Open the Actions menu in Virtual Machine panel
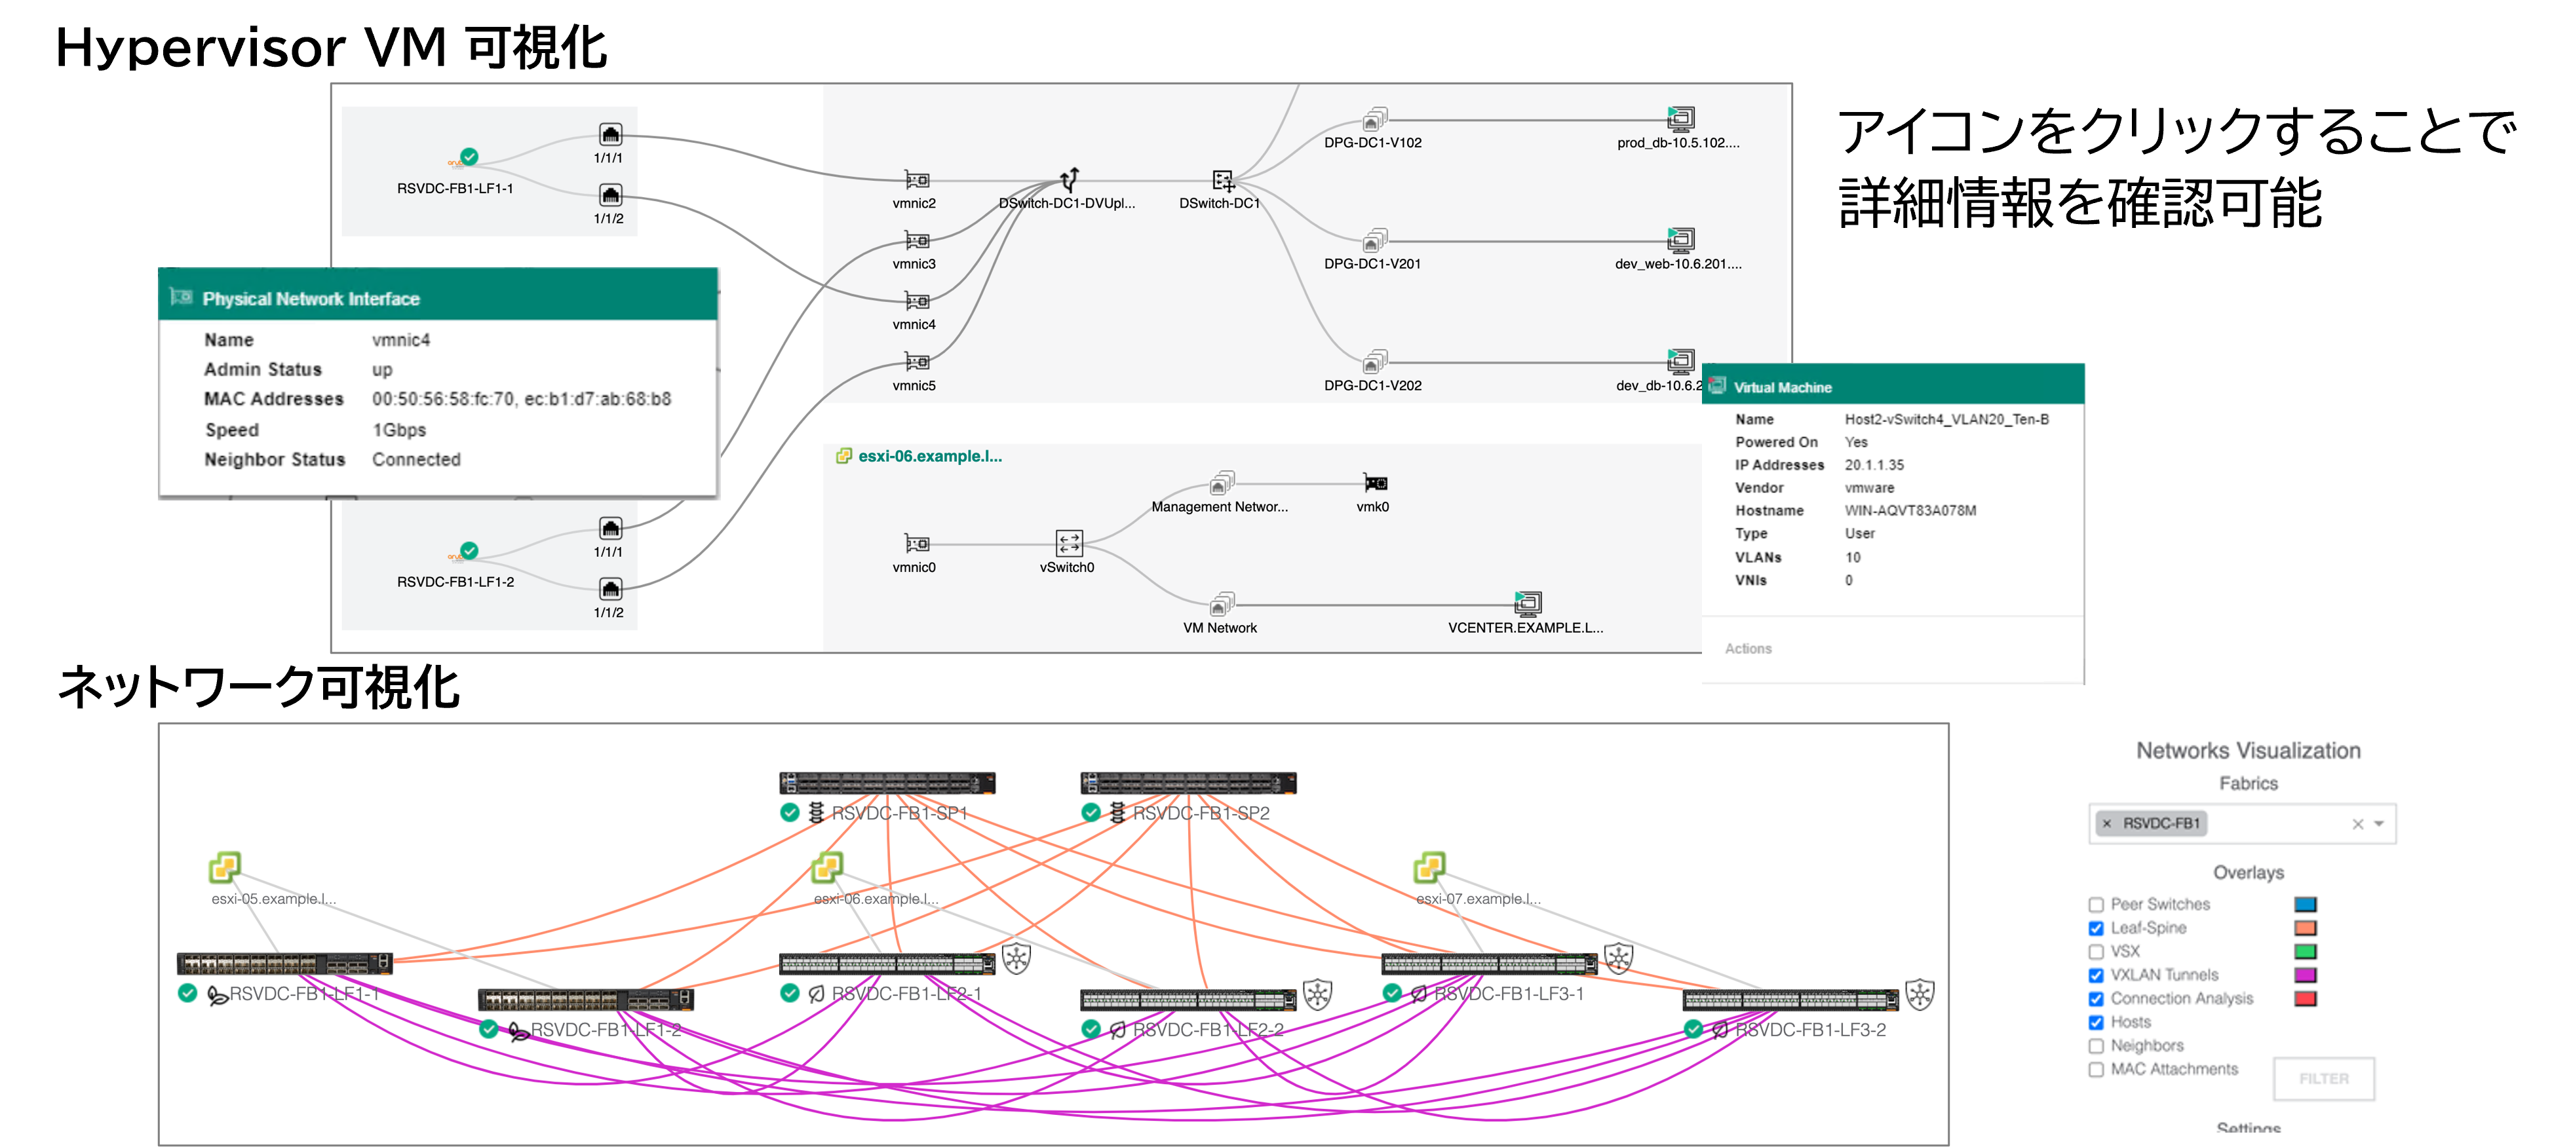Screen dimensions: 2552x1147 pos(1750,649)
